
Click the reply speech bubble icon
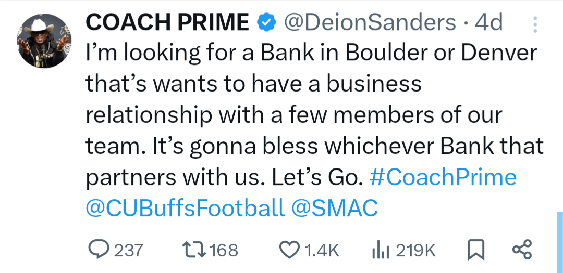coord(97,250)
